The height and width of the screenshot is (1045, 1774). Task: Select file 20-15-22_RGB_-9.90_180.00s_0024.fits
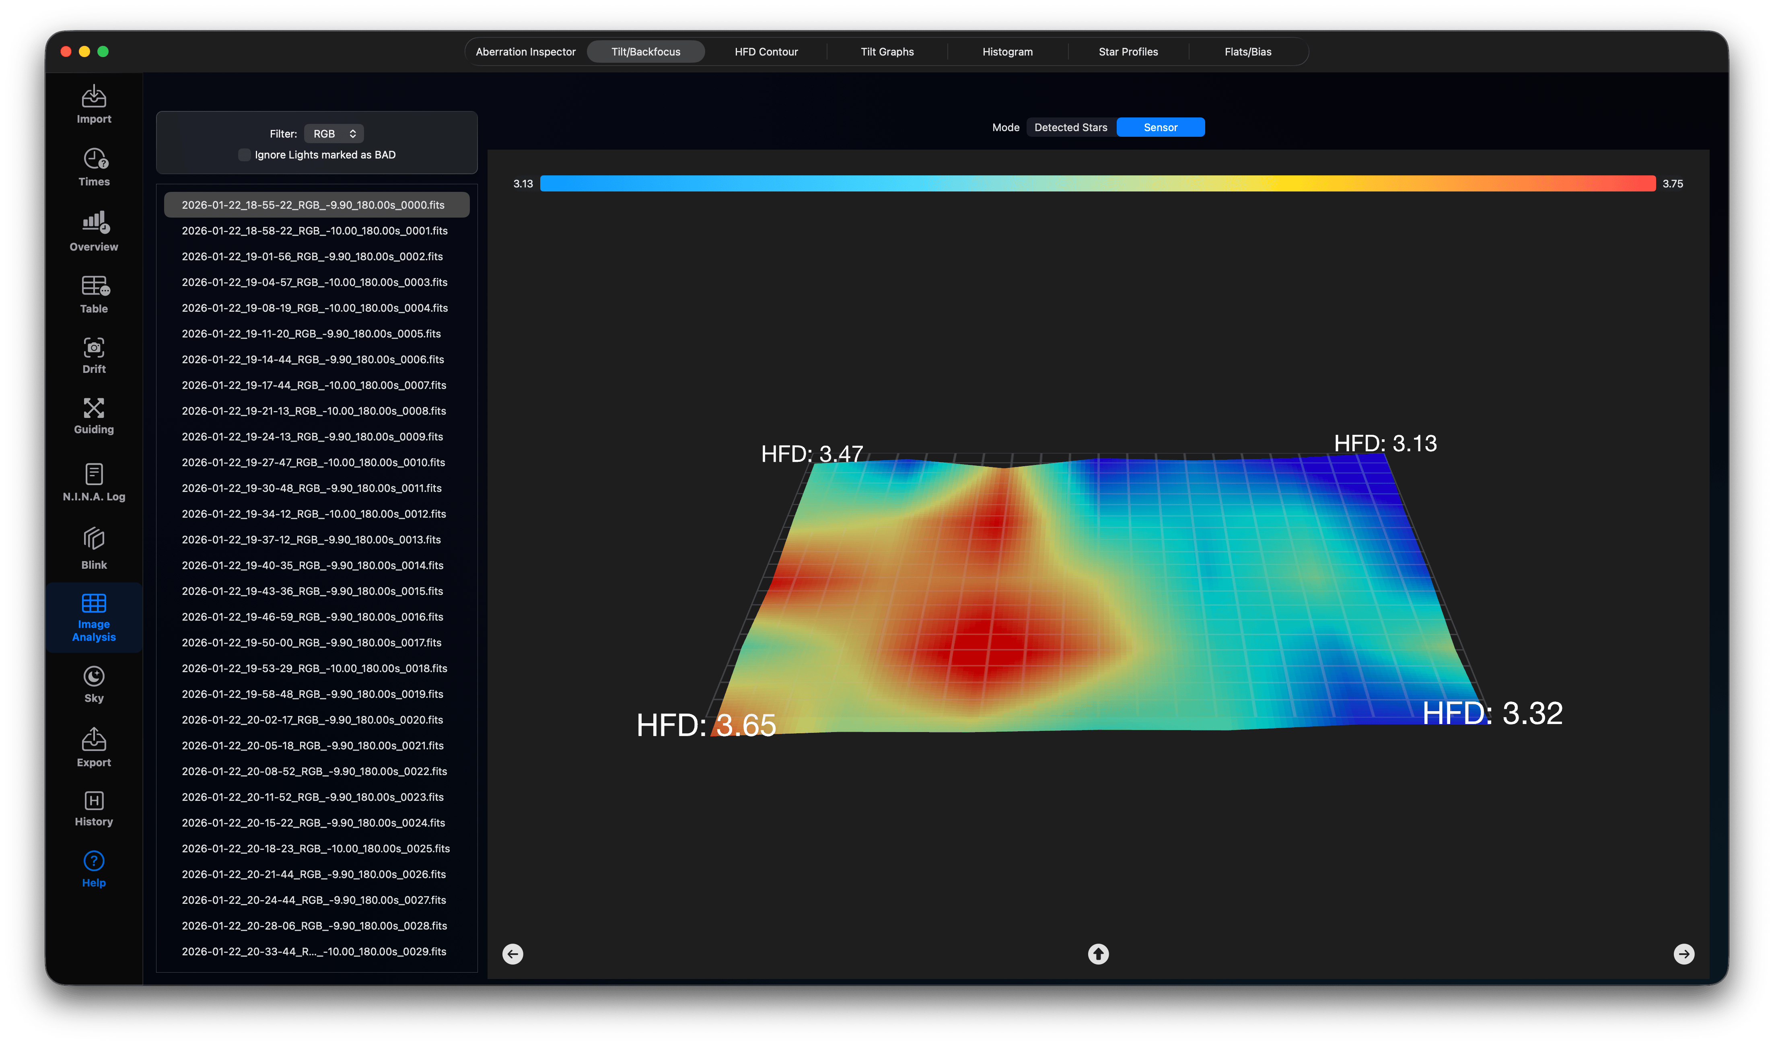click(x=316, y=823)
